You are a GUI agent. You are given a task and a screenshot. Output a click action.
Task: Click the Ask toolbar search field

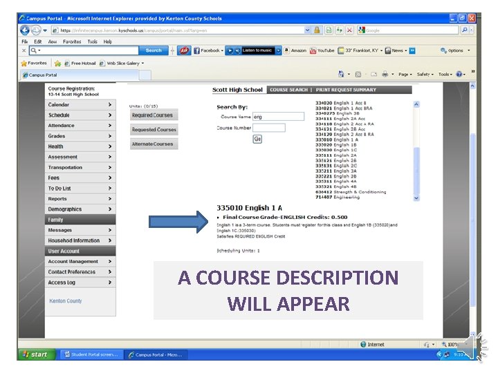84,50
